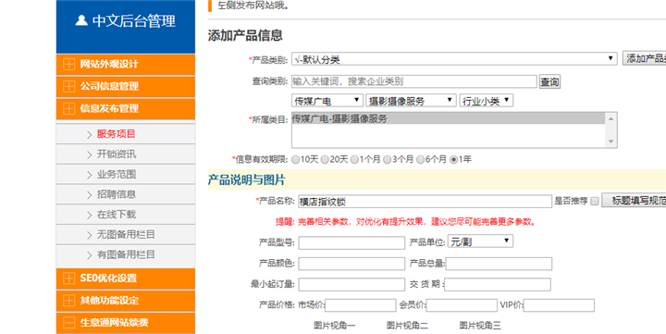Click the 图片视角一 label
666x334 pixels.
click(x=335, y=326)
